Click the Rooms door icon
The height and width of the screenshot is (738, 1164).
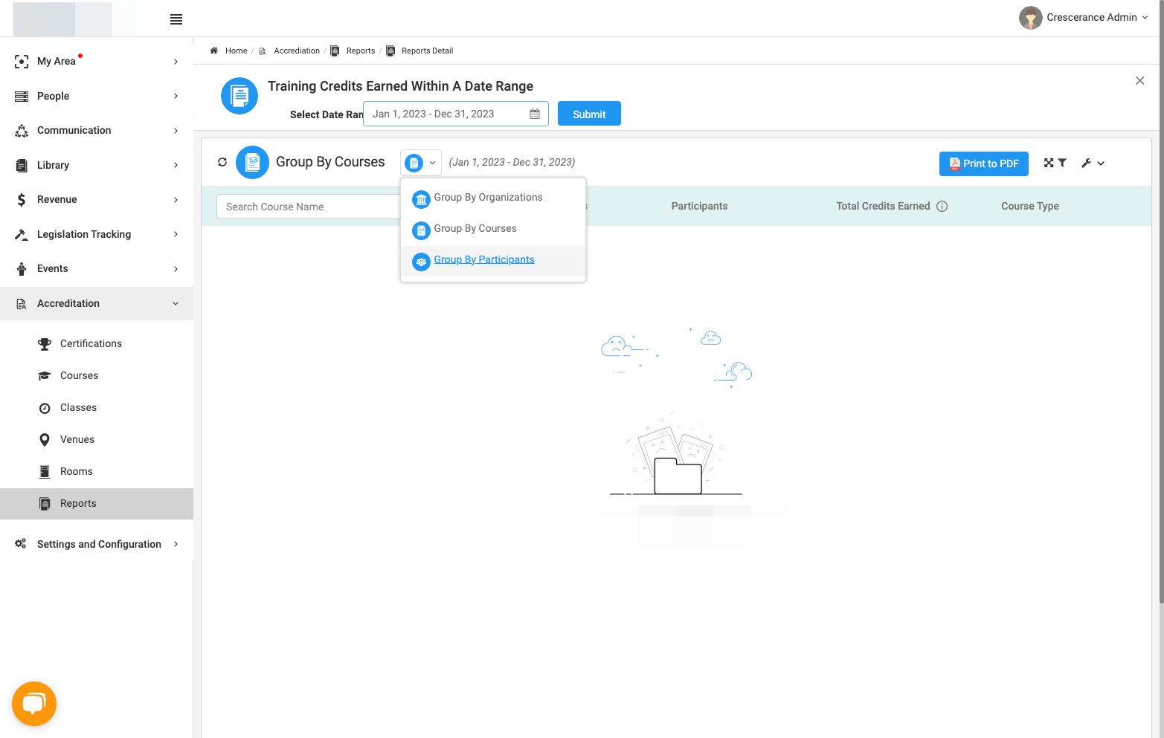click(45, 472)
